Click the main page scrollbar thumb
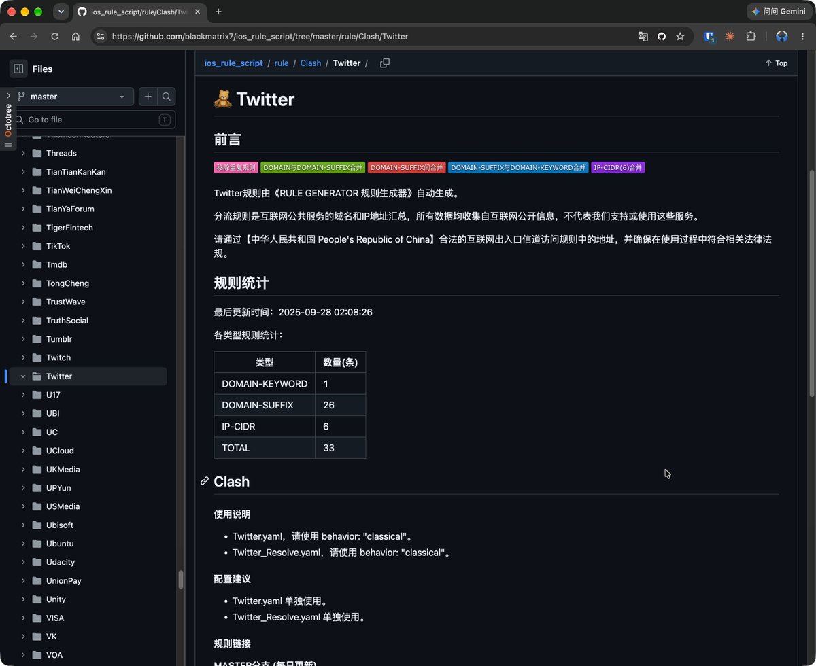 pos(812,284)
